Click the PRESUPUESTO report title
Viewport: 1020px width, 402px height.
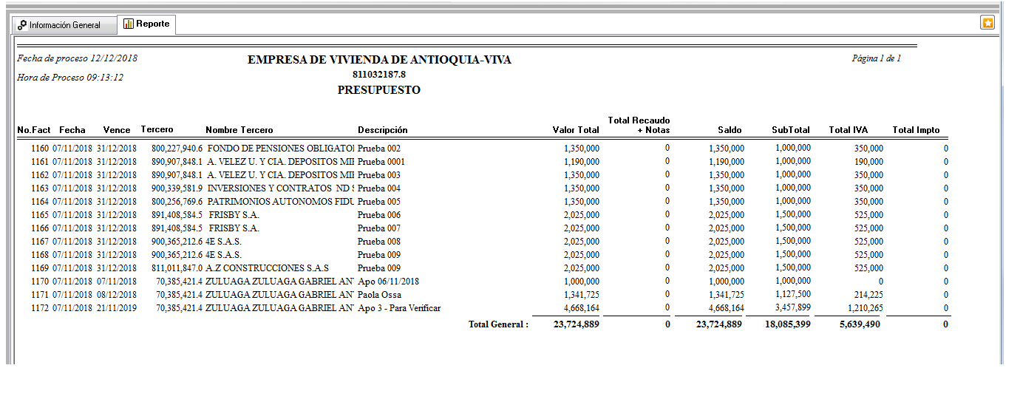[378, 90]
